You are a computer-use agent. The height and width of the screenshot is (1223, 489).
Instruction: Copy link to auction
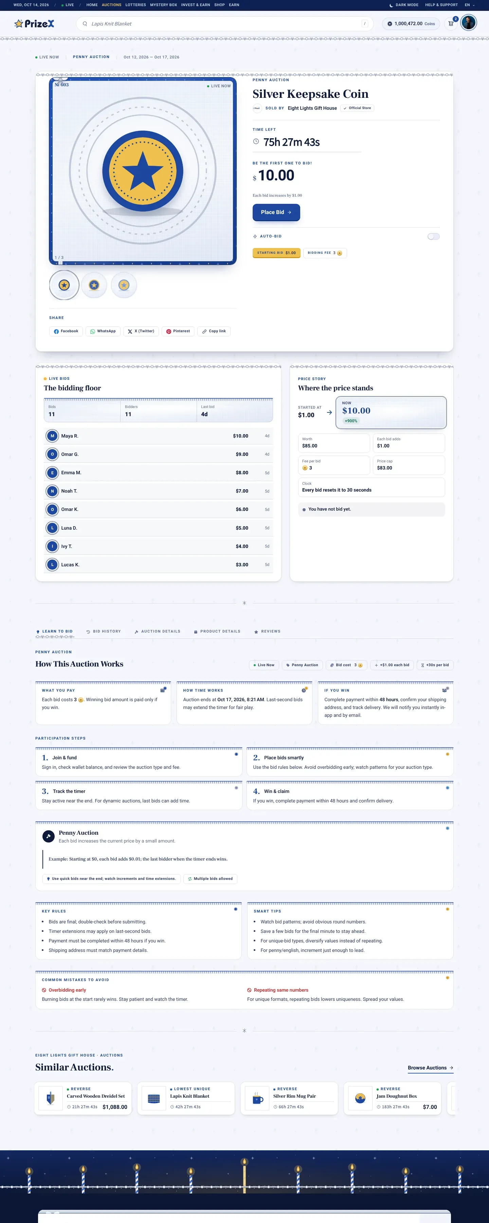coord(214,331)
